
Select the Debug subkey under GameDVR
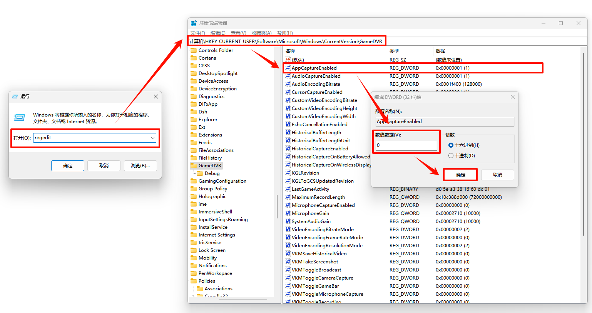[212, 173]
